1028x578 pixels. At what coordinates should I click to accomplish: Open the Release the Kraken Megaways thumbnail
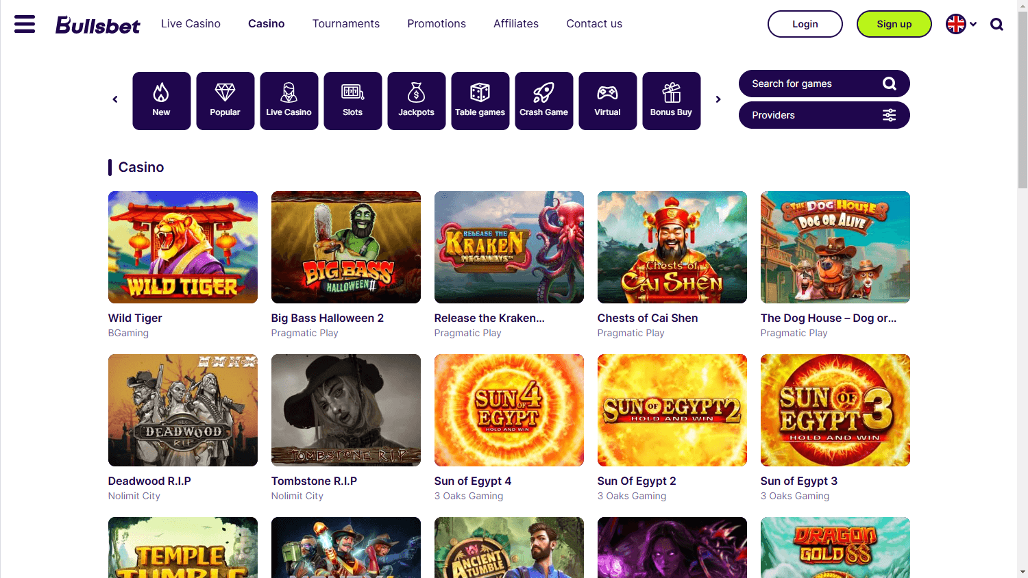[509, 247]
